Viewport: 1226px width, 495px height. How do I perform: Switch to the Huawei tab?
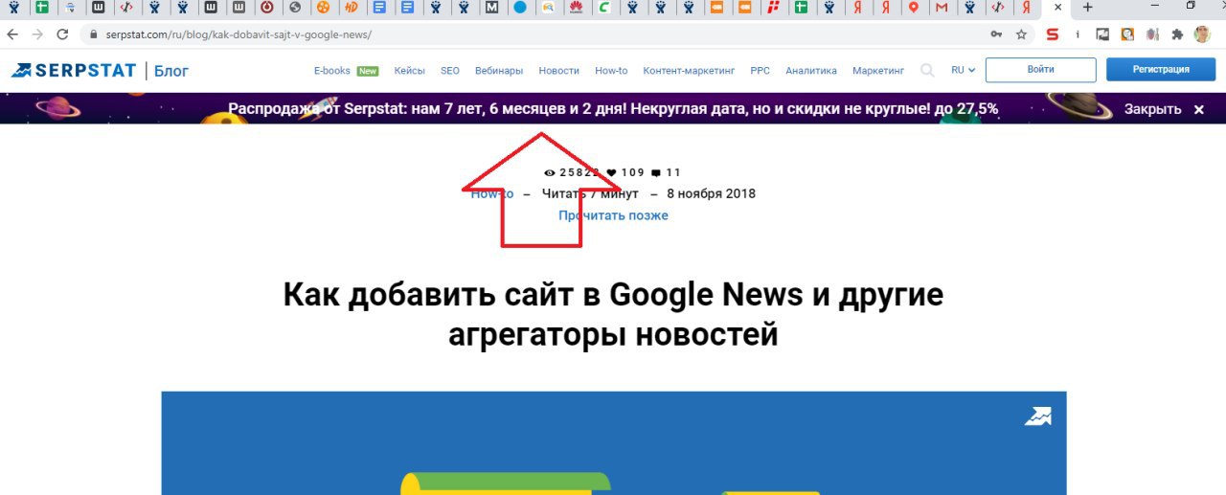point(576,8)
